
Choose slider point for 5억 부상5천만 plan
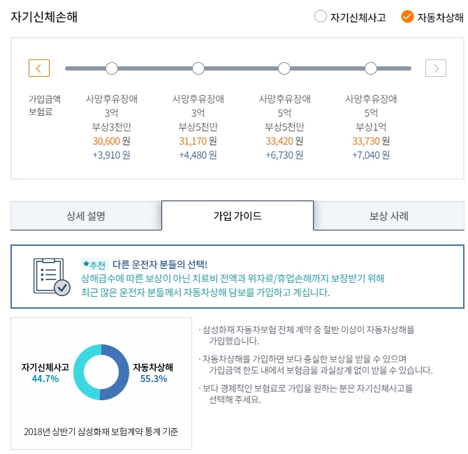coord(284,68)
